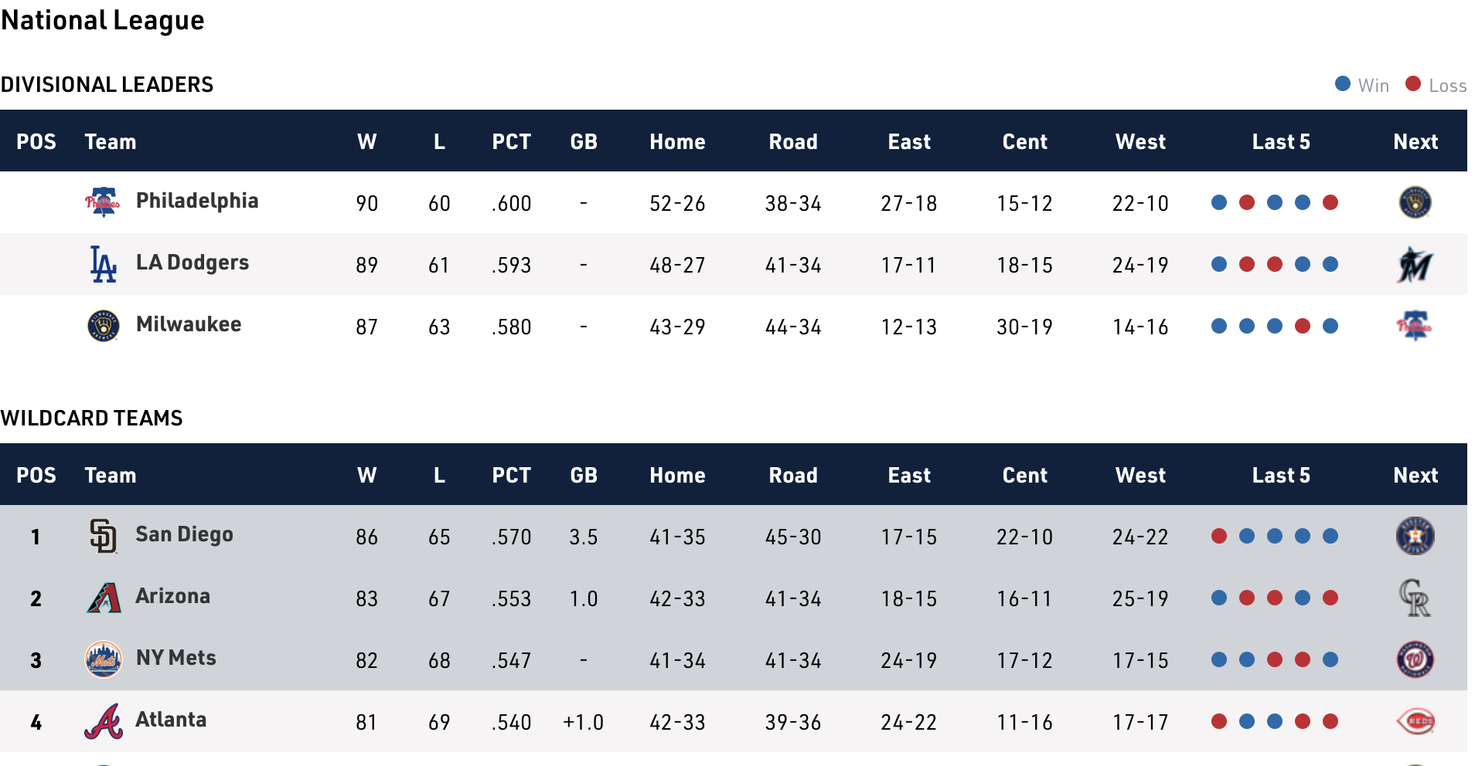1475x766 pixels.
Task: Click the Philadelphia Phillies team logo
Action: (x=102, y=202)
